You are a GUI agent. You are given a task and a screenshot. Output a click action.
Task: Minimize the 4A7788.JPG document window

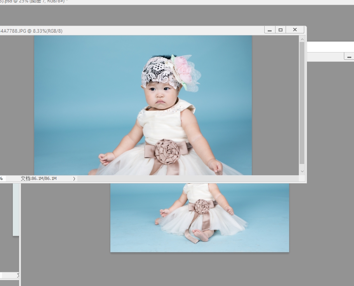270,30
